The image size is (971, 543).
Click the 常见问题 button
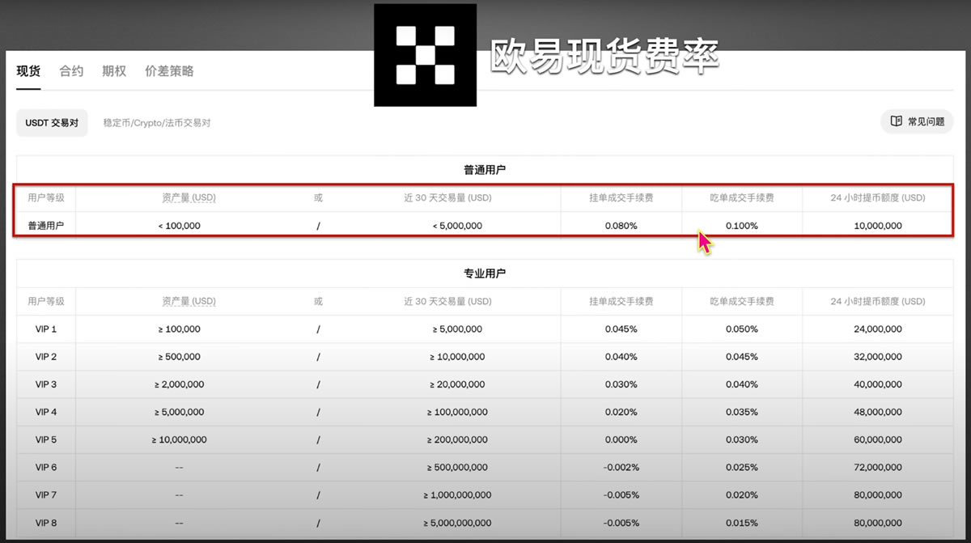(x=917, y=121)
